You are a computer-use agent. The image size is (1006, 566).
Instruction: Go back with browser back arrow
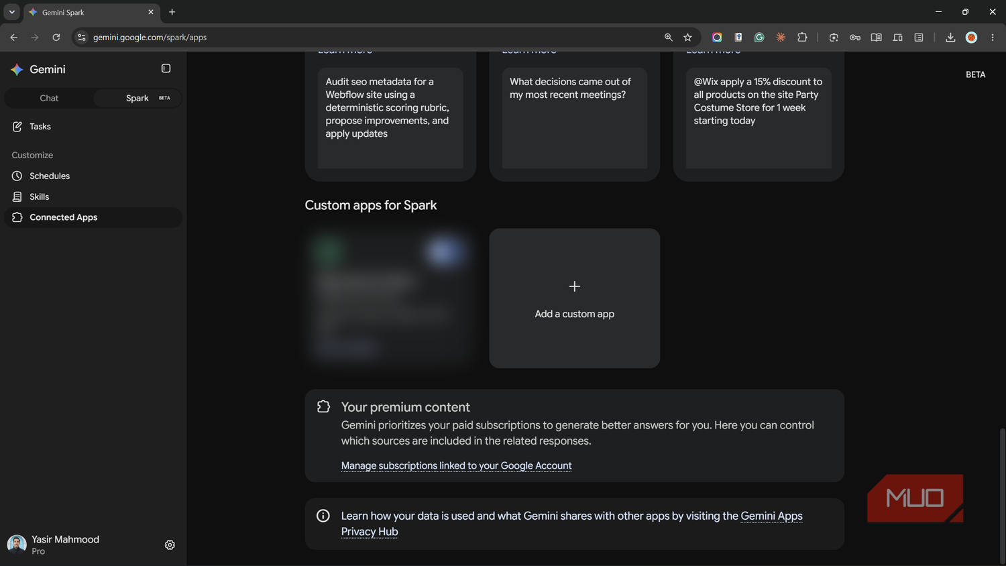13,37
